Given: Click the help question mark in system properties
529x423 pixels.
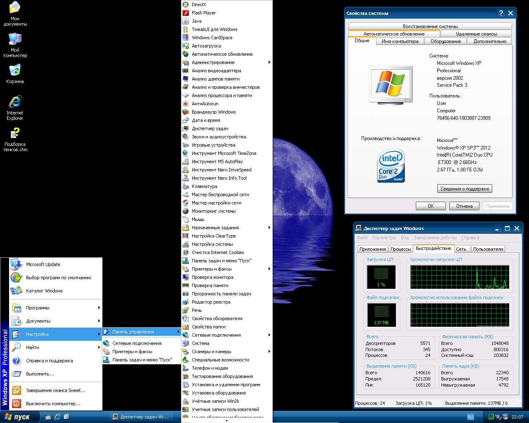Looking at the screenshot, I should [x=501, y=13].
